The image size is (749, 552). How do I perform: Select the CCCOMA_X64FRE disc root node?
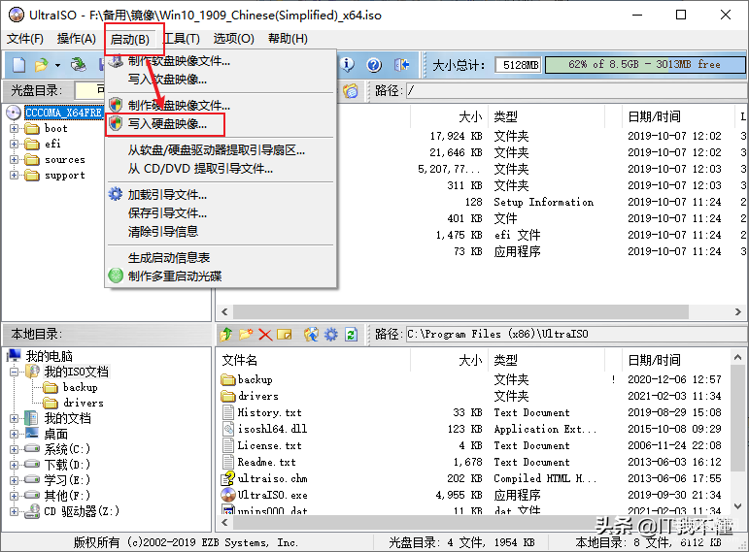[x=63, y=113]
